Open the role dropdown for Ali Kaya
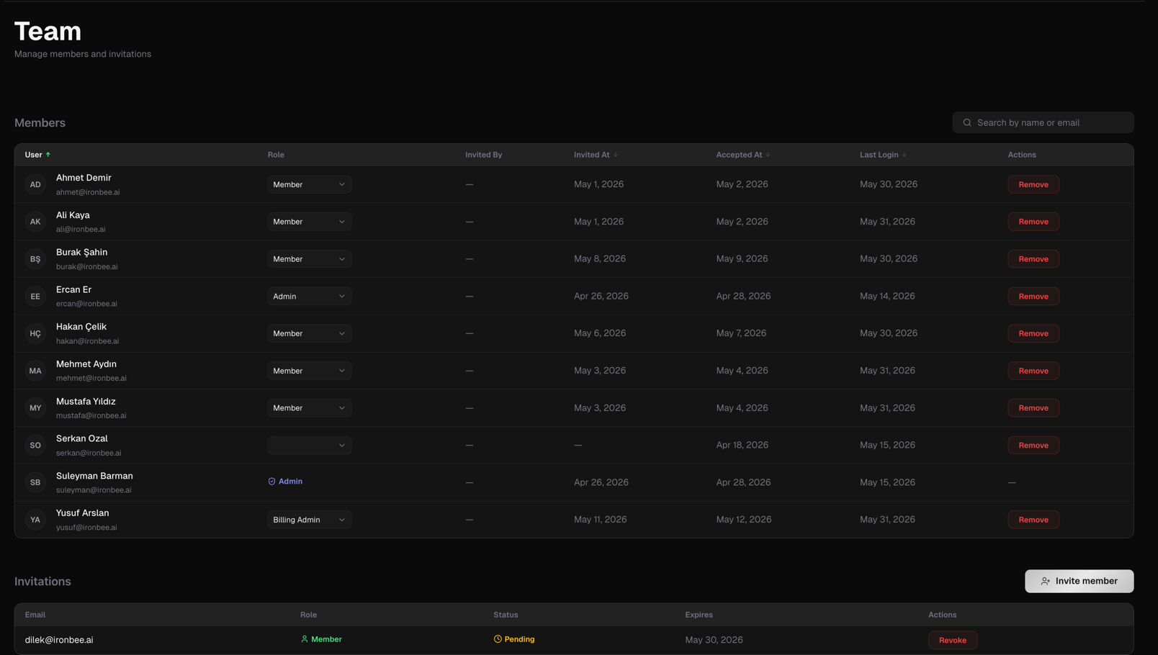This screenshot has height=655, width=1158. 310,222
